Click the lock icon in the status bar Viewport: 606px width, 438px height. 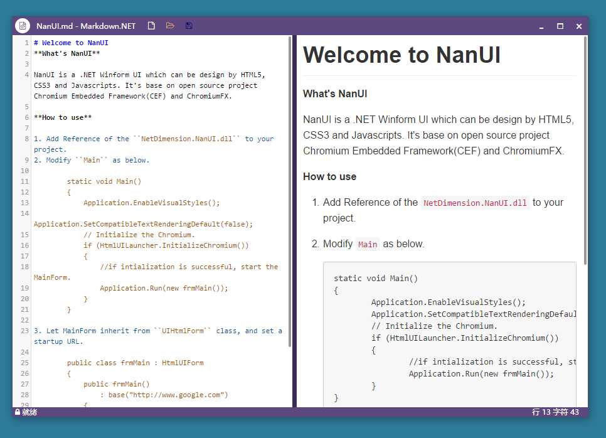18,412
